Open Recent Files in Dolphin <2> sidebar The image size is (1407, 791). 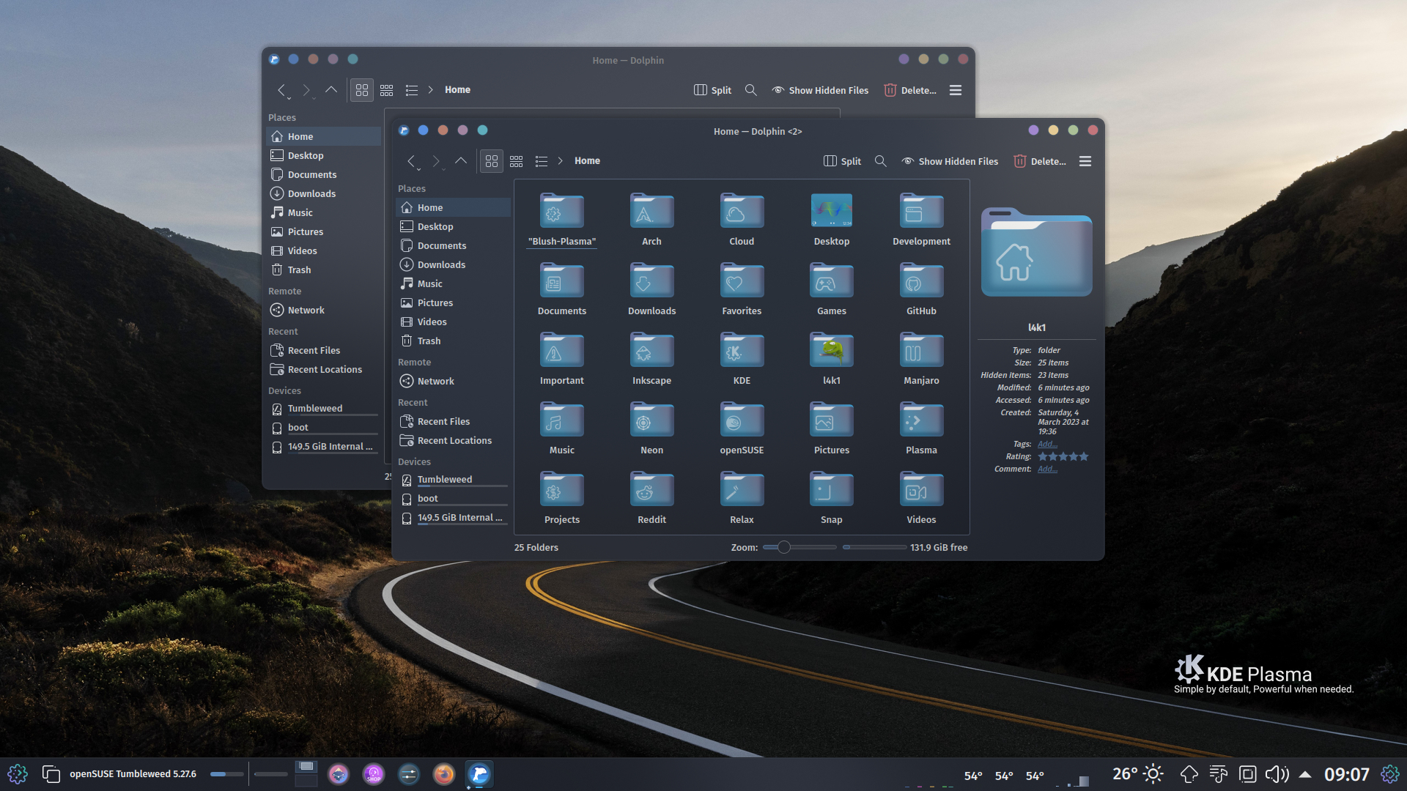[x=453, y=422]
